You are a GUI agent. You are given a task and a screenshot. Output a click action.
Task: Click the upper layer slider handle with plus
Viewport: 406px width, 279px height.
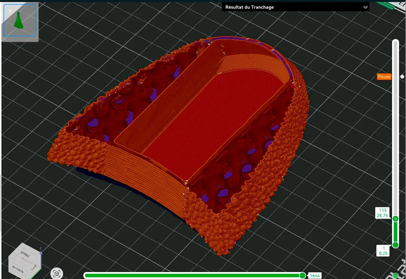396,219
